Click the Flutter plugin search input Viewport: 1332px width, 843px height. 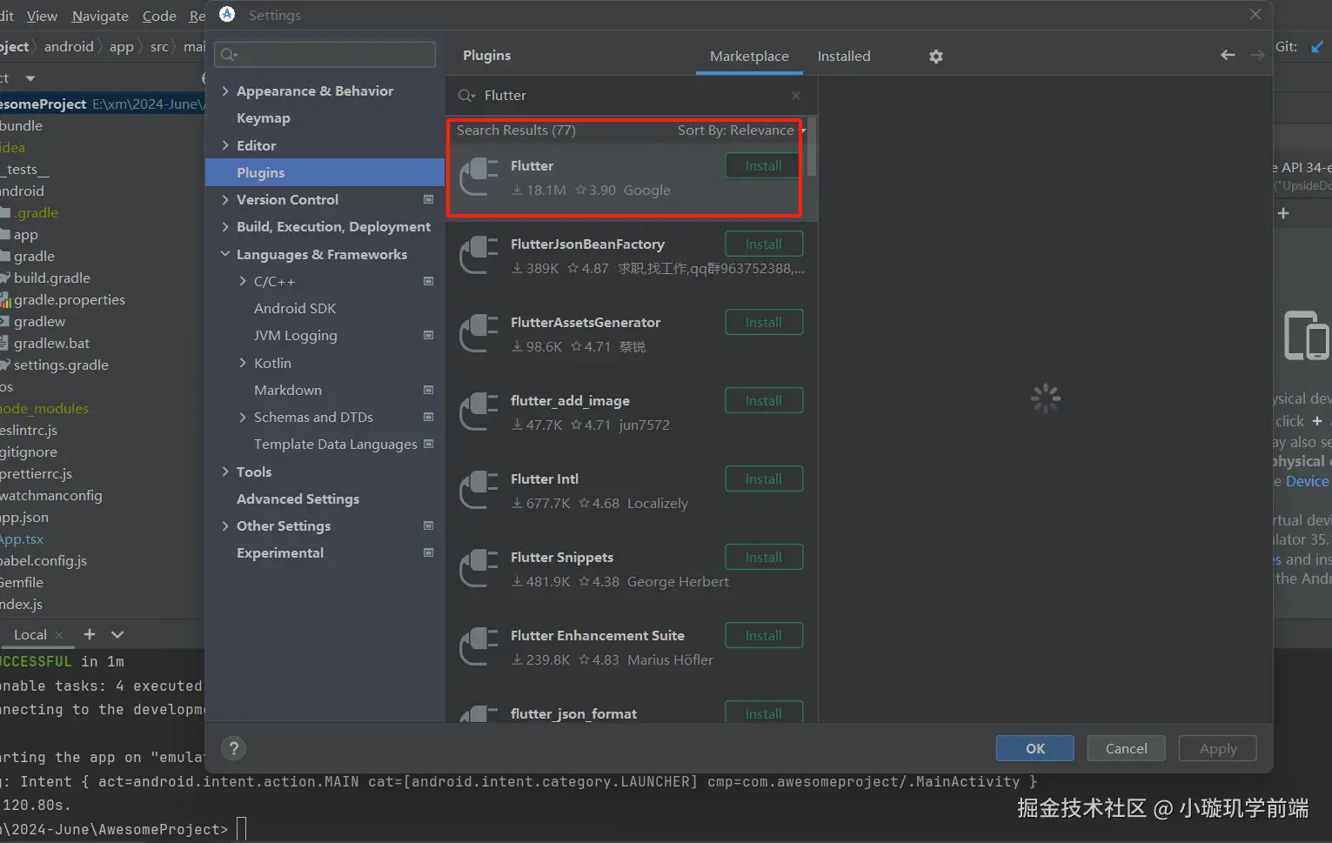[x=631, y=96]
